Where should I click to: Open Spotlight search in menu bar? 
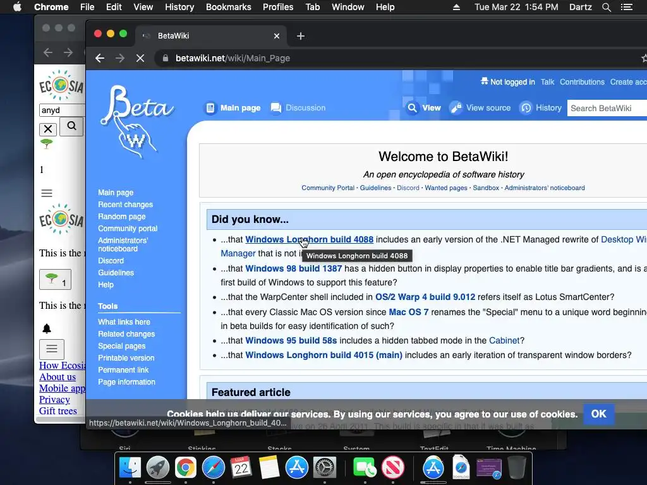click(606, 7)
